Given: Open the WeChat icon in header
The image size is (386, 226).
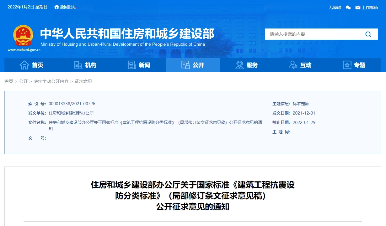Looking at the screenshot, I should (348, 8).
